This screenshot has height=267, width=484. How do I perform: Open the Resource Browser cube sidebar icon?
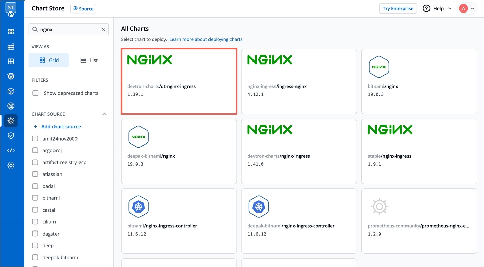coord(11,91)
